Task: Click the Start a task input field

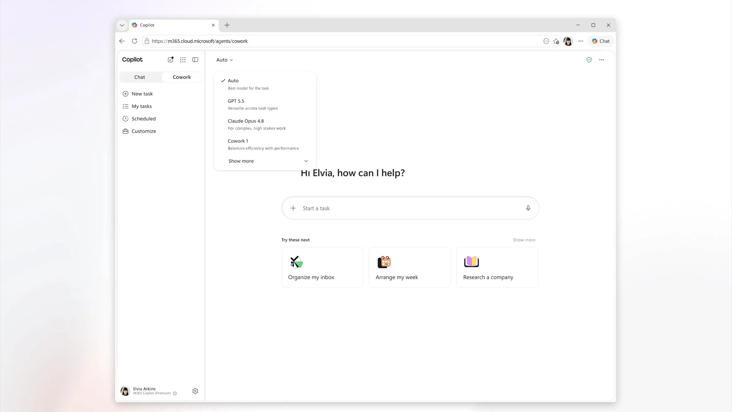Action: pyautogui.click(x=410, y=208)
